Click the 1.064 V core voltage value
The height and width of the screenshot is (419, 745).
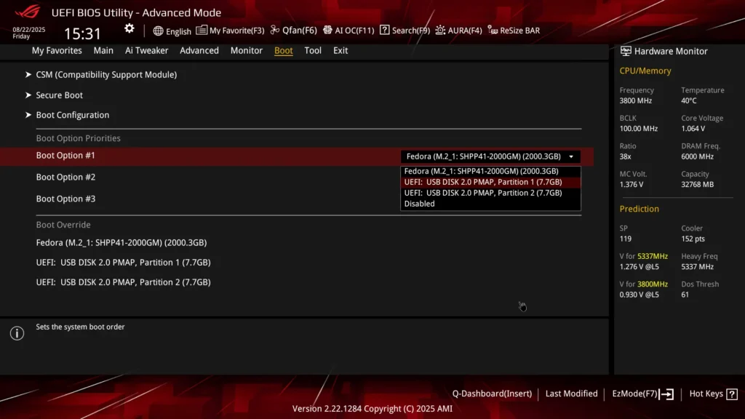click(x=693, y=129)
